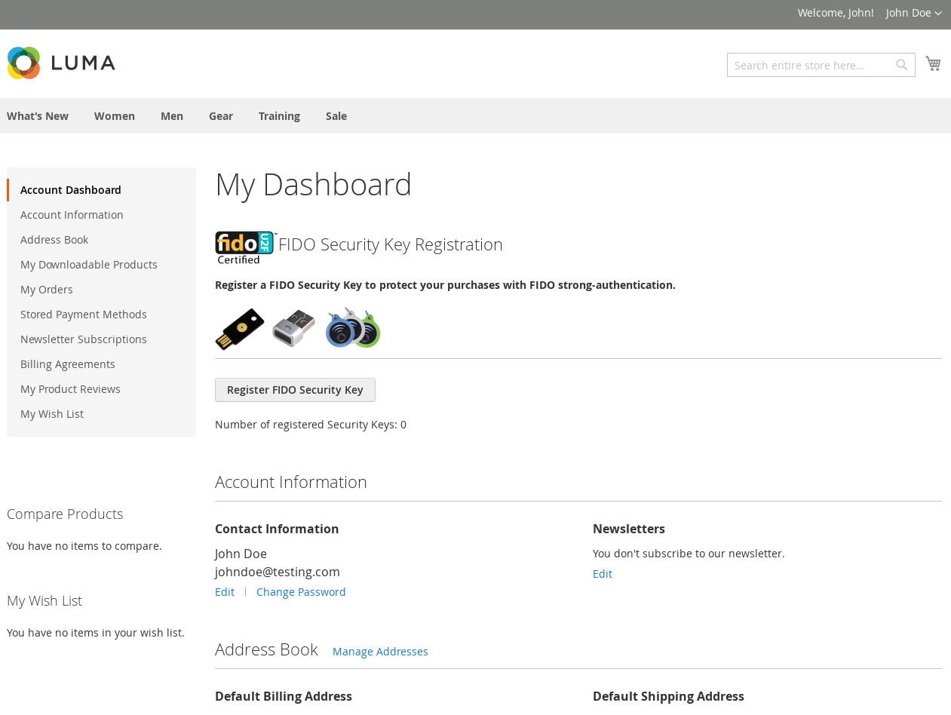The width and height of the screenshot is (951, 715).
Task: Open My Orders in the sidebar
Action: pyautogui.click(x=47, y=290)
